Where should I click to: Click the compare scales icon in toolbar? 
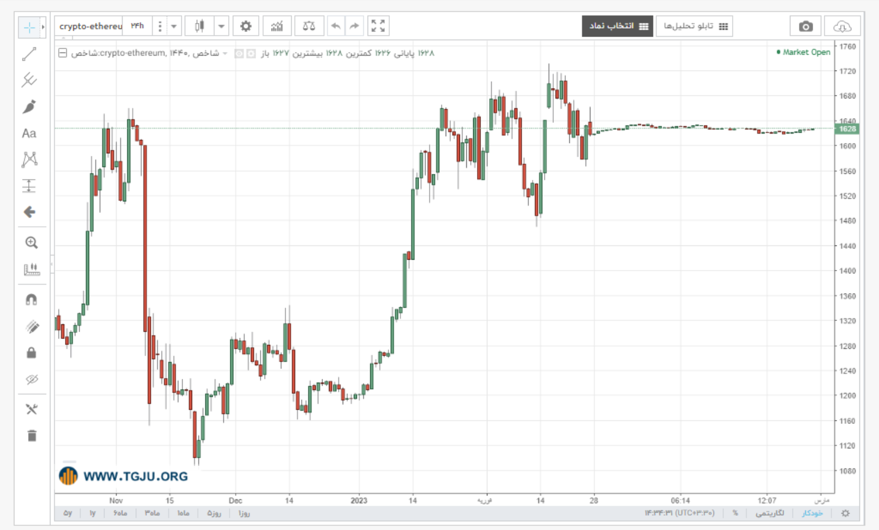pos(309,26)
